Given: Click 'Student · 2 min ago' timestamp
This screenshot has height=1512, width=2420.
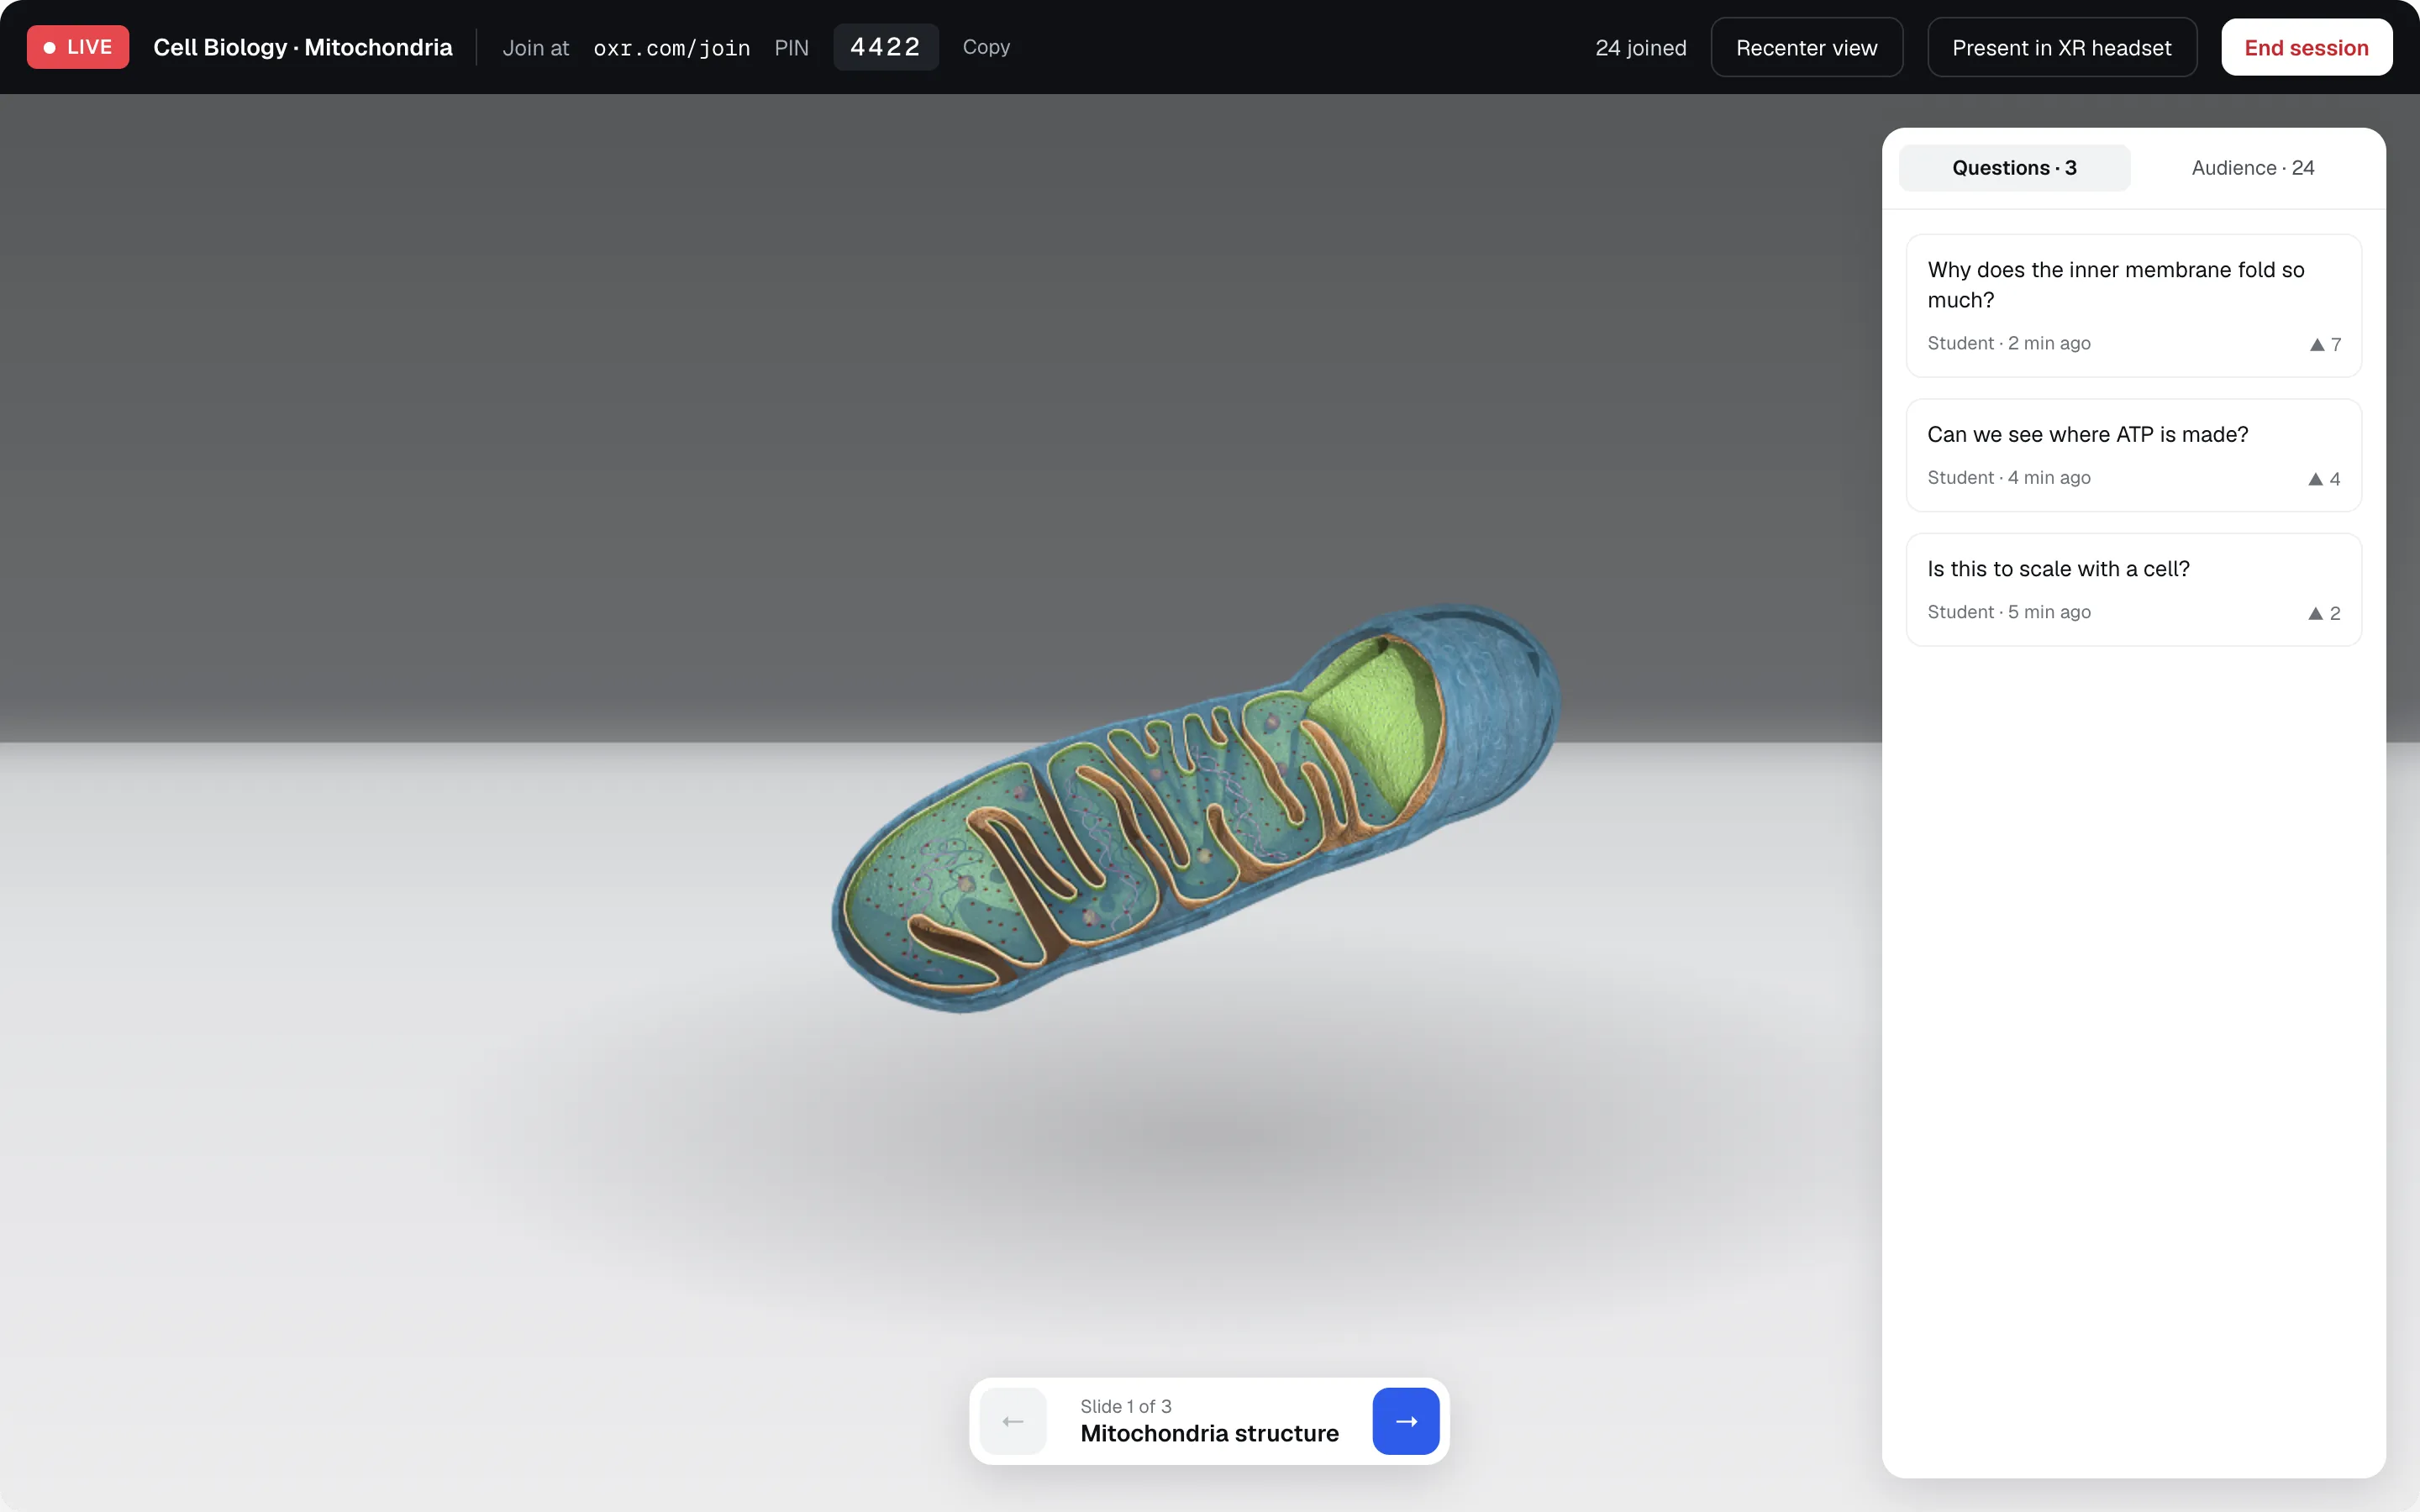Looking at the screenshot, I should click(x=2008, y=343).
